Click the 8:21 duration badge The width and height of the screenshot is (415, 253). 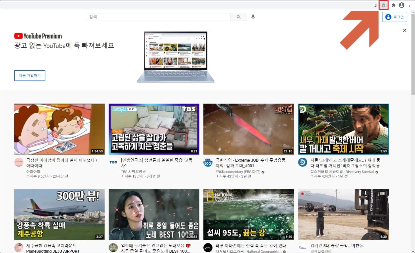(x=194, y=151)
